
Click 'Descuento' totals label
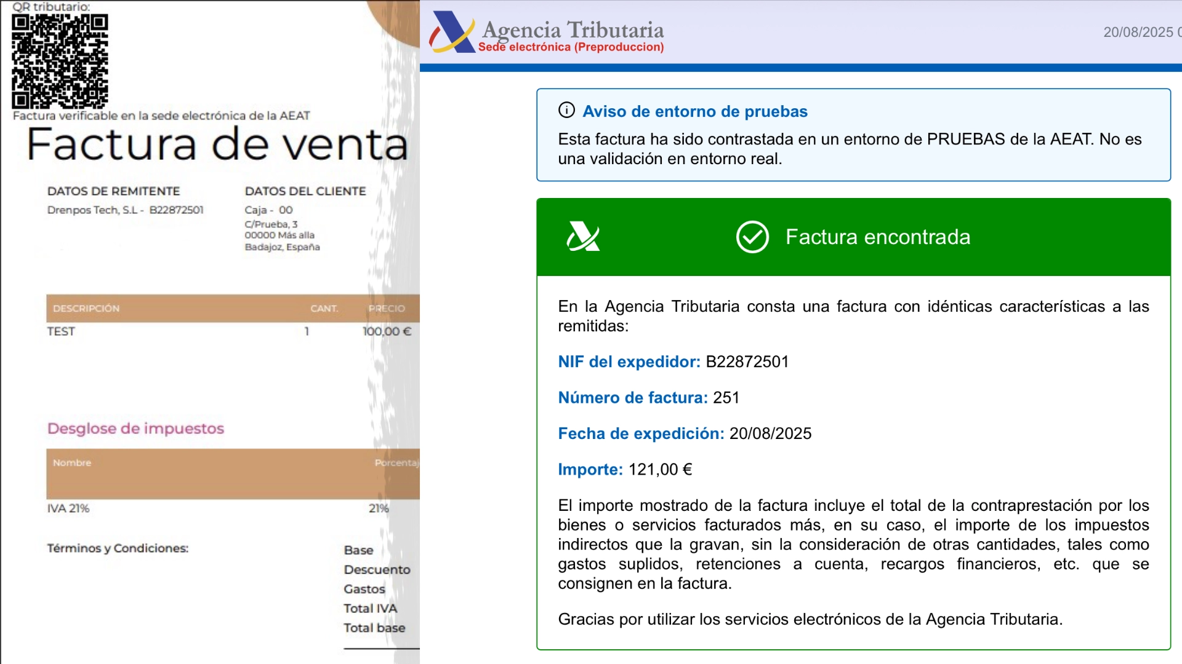point(377,570)
